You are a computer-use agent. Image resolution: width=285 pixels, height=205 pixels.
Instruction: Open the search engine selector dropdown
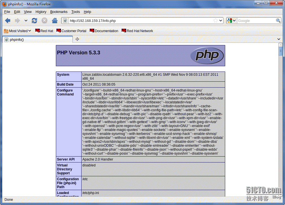232,21
